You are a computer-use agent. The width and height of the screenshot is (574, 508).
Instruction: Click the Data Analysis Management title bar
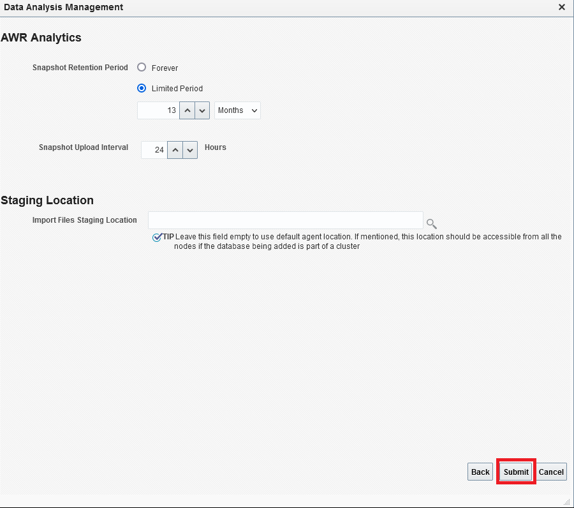(x=255, y=7)
